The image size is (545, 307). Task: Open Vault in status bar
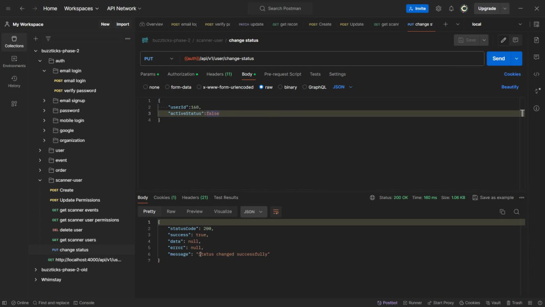pos(493,303)
